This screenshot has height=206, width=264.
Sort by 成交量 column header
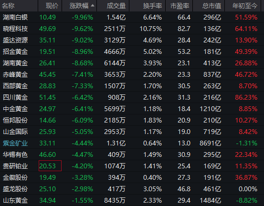coord(116,6)
